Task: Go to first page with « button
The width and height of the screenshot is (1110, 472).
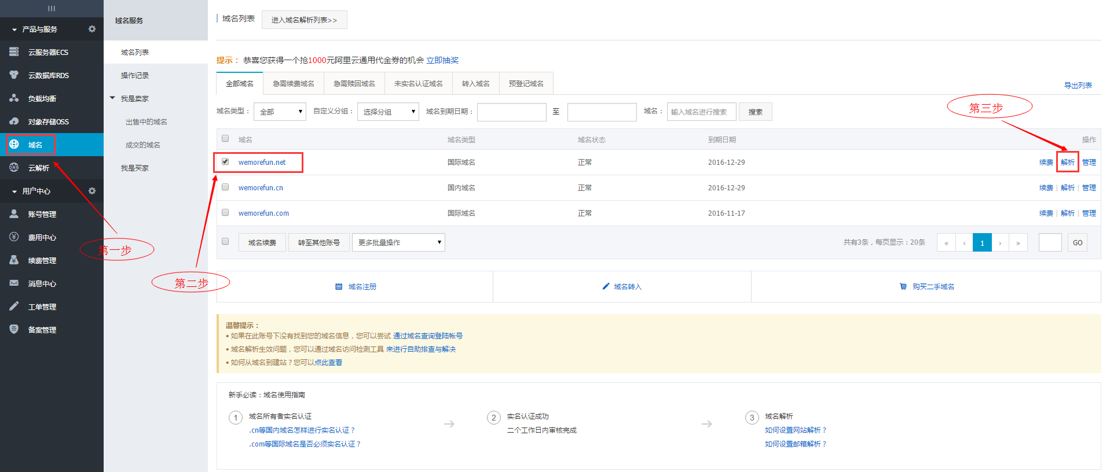Action: coord(946,242)
